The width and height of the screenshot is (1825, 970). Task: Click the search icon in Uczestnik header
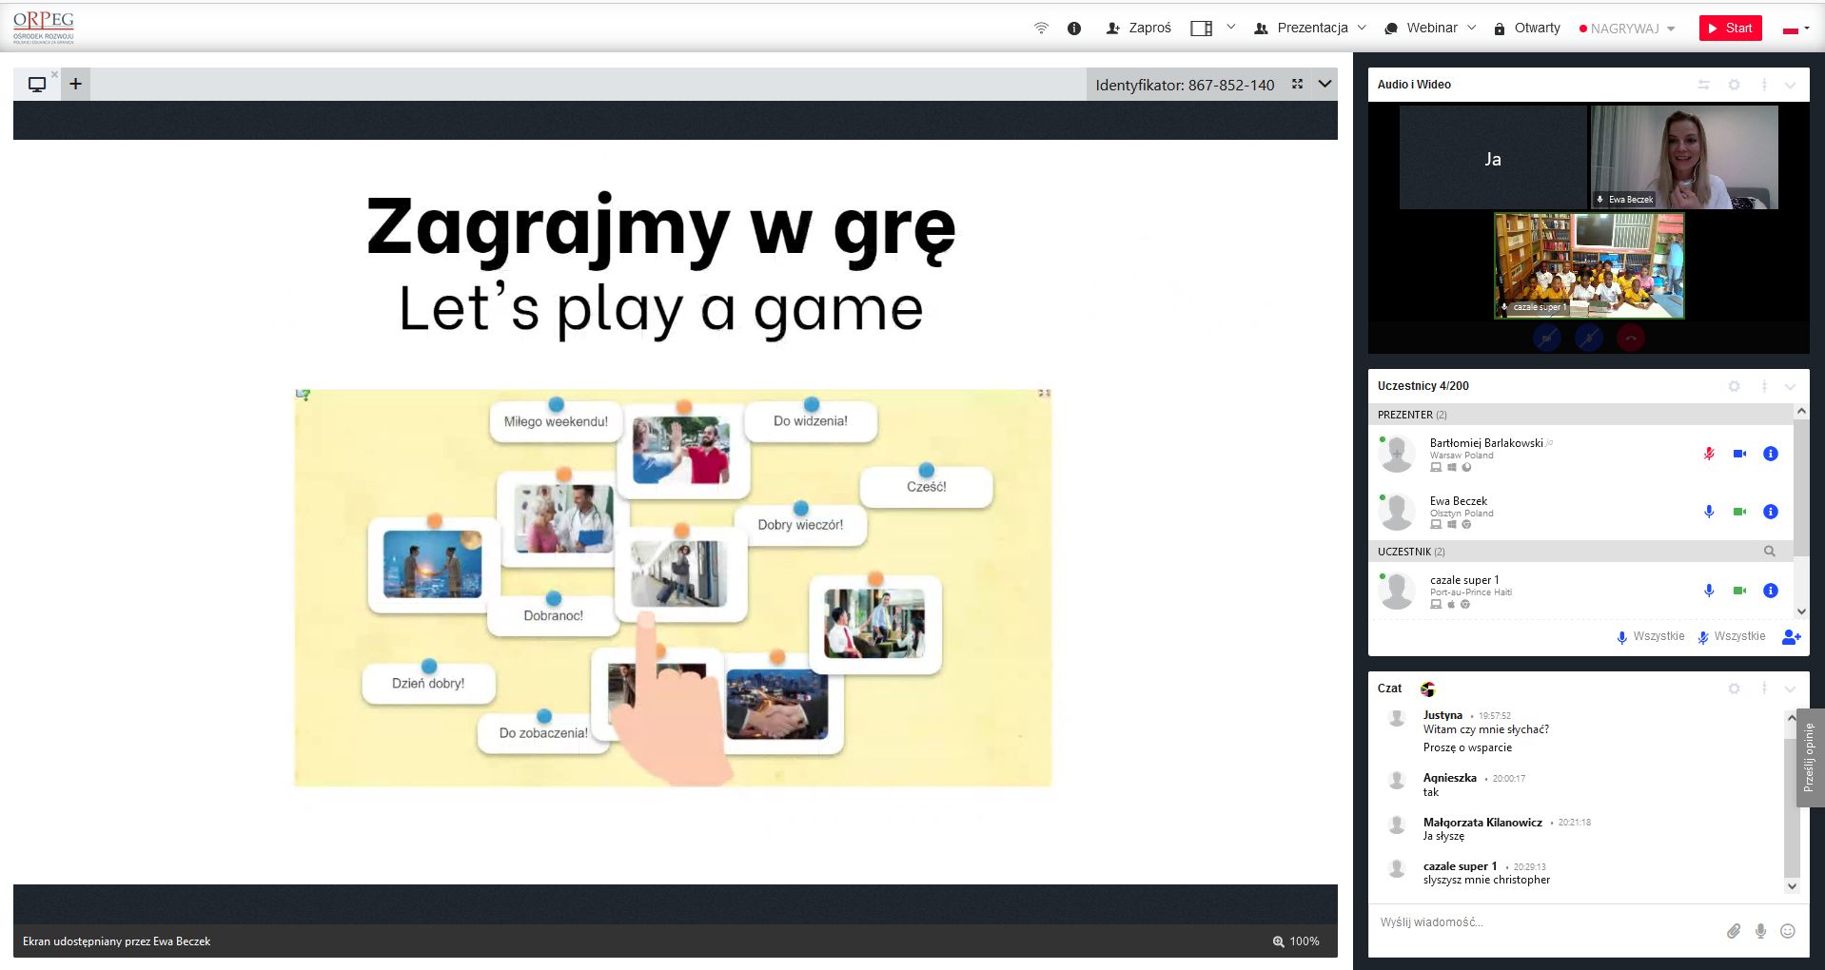pyautogui.click(x=1769, y=552)
